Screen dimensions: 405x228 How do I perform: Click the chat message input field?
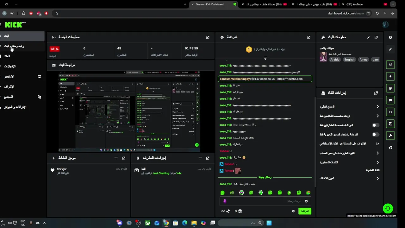click(x=265, y=201)
